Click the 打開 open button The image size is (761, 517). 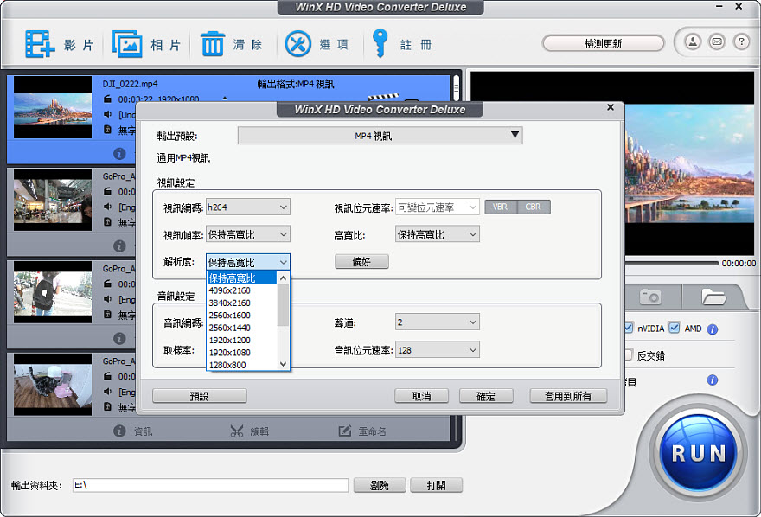pos(436,485)
